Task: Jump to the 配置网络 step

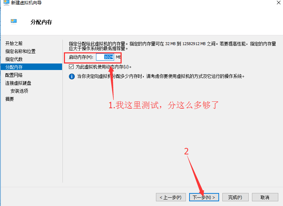Action: [14, 75]
